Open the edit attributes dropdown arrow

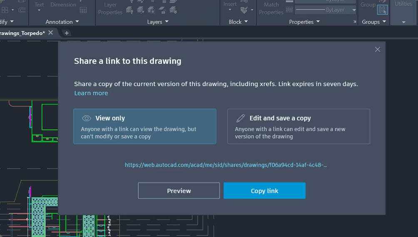click(x=252, y=10)
